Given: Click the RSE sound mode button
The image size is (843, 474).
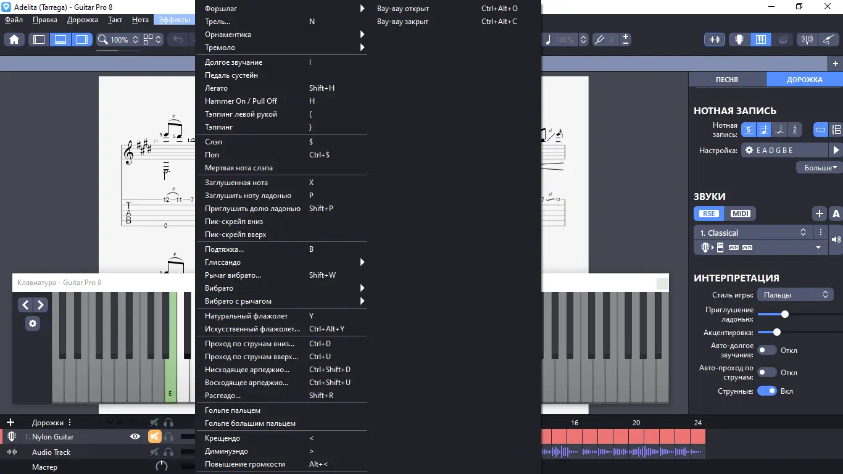Looking at the screenshot, I should tap(708, 214).
